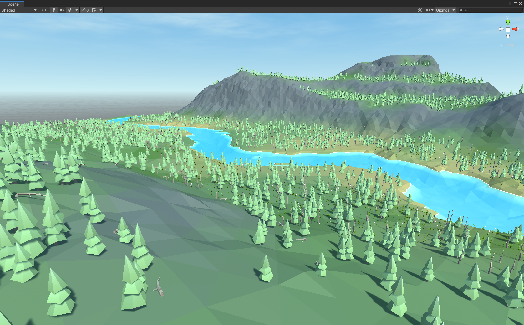Toggle 2D view mode
Viewport: 524px width, 325px height.
44,10
